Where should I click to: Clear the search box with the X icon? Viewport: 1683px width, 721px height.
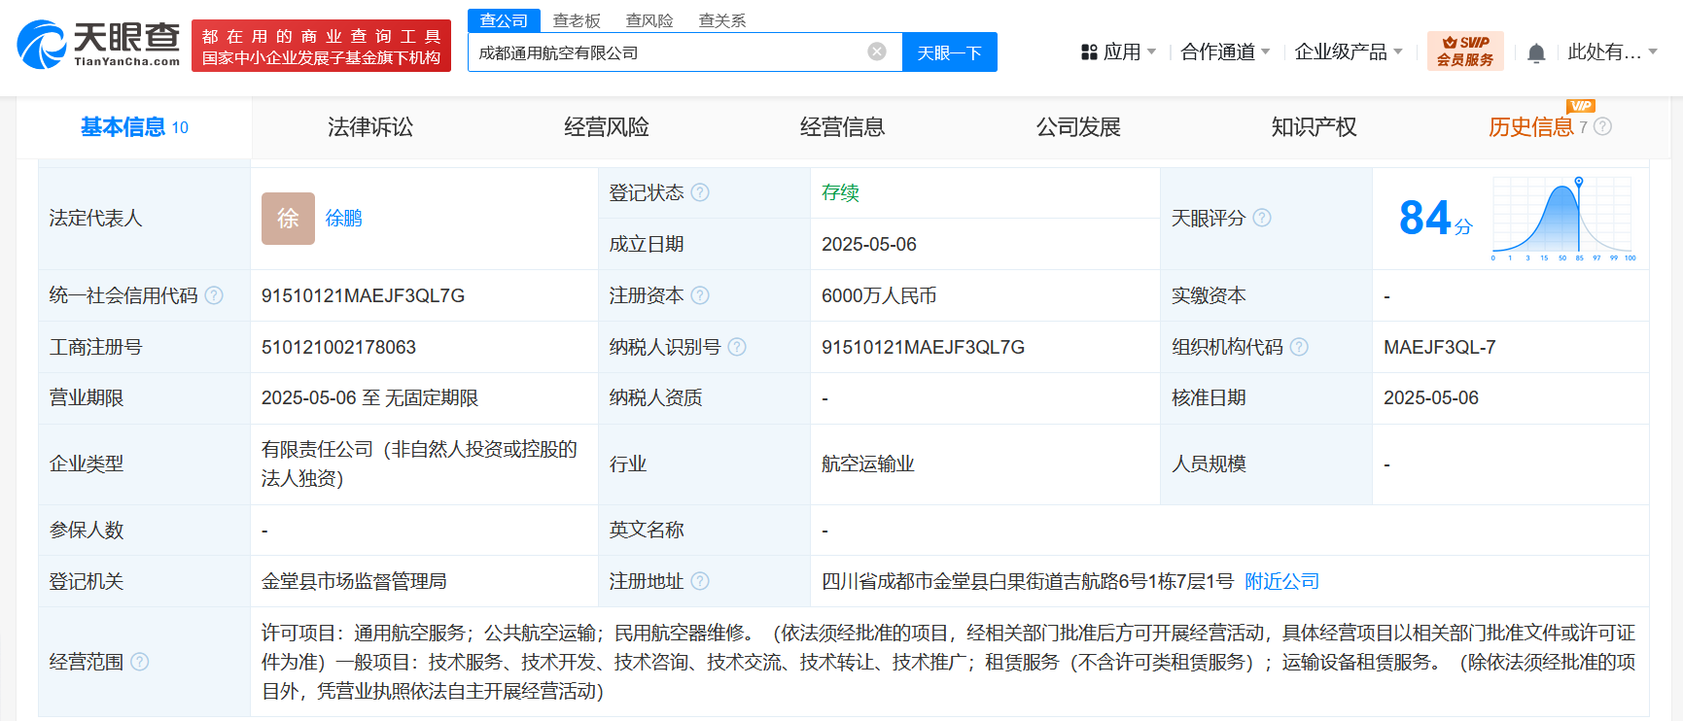click(877, 51)
